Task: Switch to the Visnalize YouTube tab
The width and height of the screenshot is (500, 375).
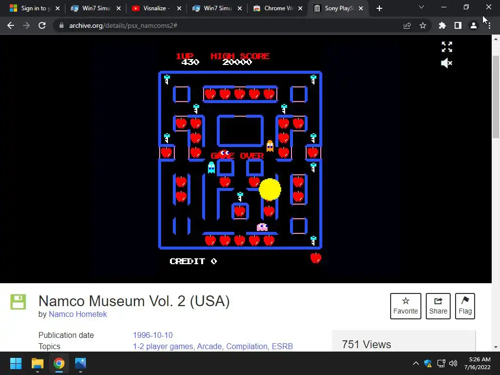Action: click(x=151, y=8)
